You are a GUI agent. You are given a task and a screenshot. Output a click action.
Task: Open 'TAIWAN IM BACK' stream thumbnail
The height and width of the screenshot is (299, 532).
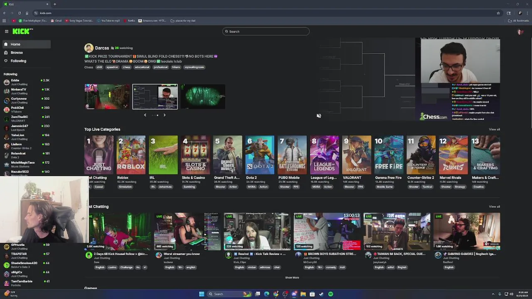[397, 232]
